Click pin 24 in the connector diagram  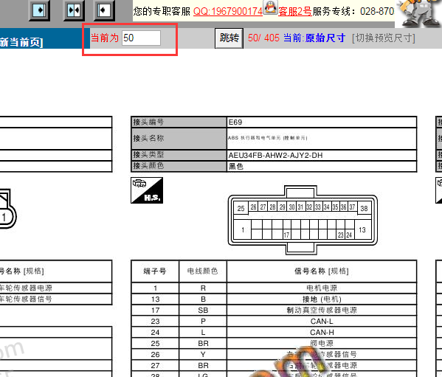coord(349,235)
